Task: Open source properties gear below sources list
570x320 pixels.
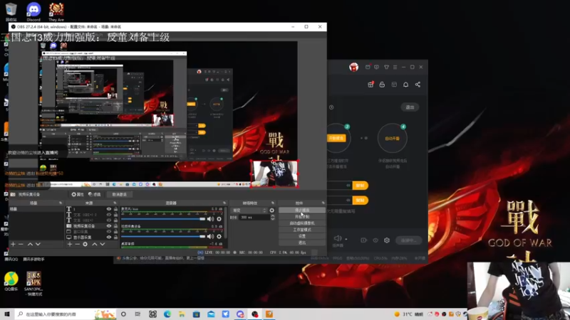Action: point(85,244)
